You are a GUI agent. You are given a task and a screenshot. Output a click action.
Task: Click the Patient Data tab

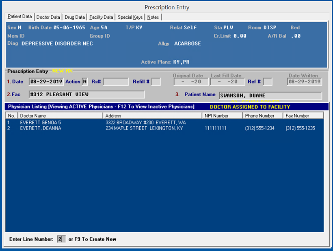[x=20, y=17]
